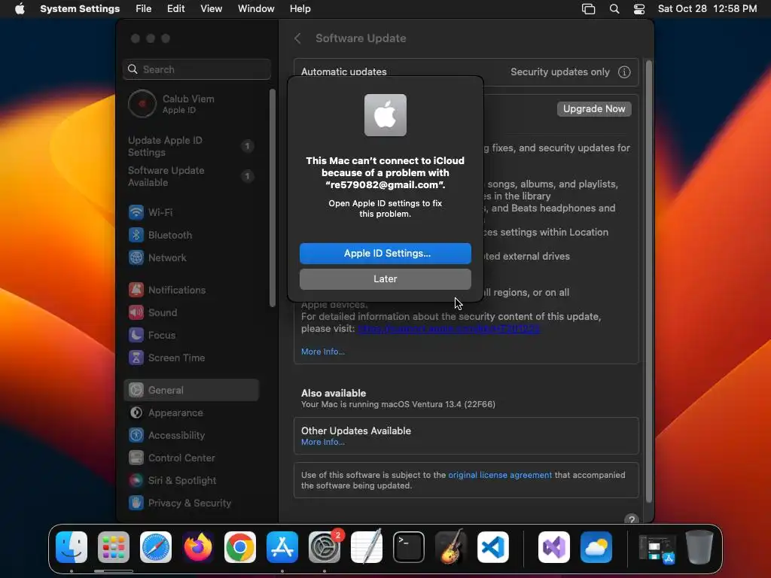The image size is (771, 578).
Task: Go back using the Software Update chevron
Action: click(297, 38)
